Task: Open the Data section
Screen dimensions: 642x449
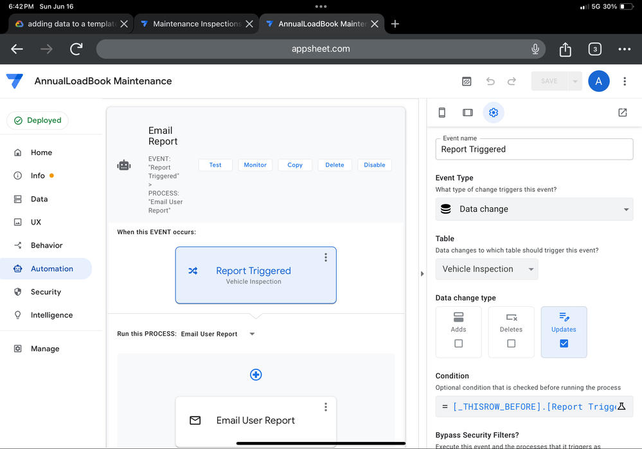Action: point(39,199)
